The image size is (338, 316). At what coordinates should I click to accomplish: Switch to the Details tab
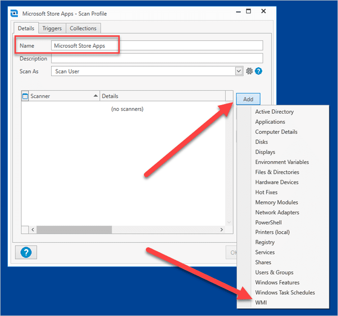pyautogui.click(x=26, y=28)
